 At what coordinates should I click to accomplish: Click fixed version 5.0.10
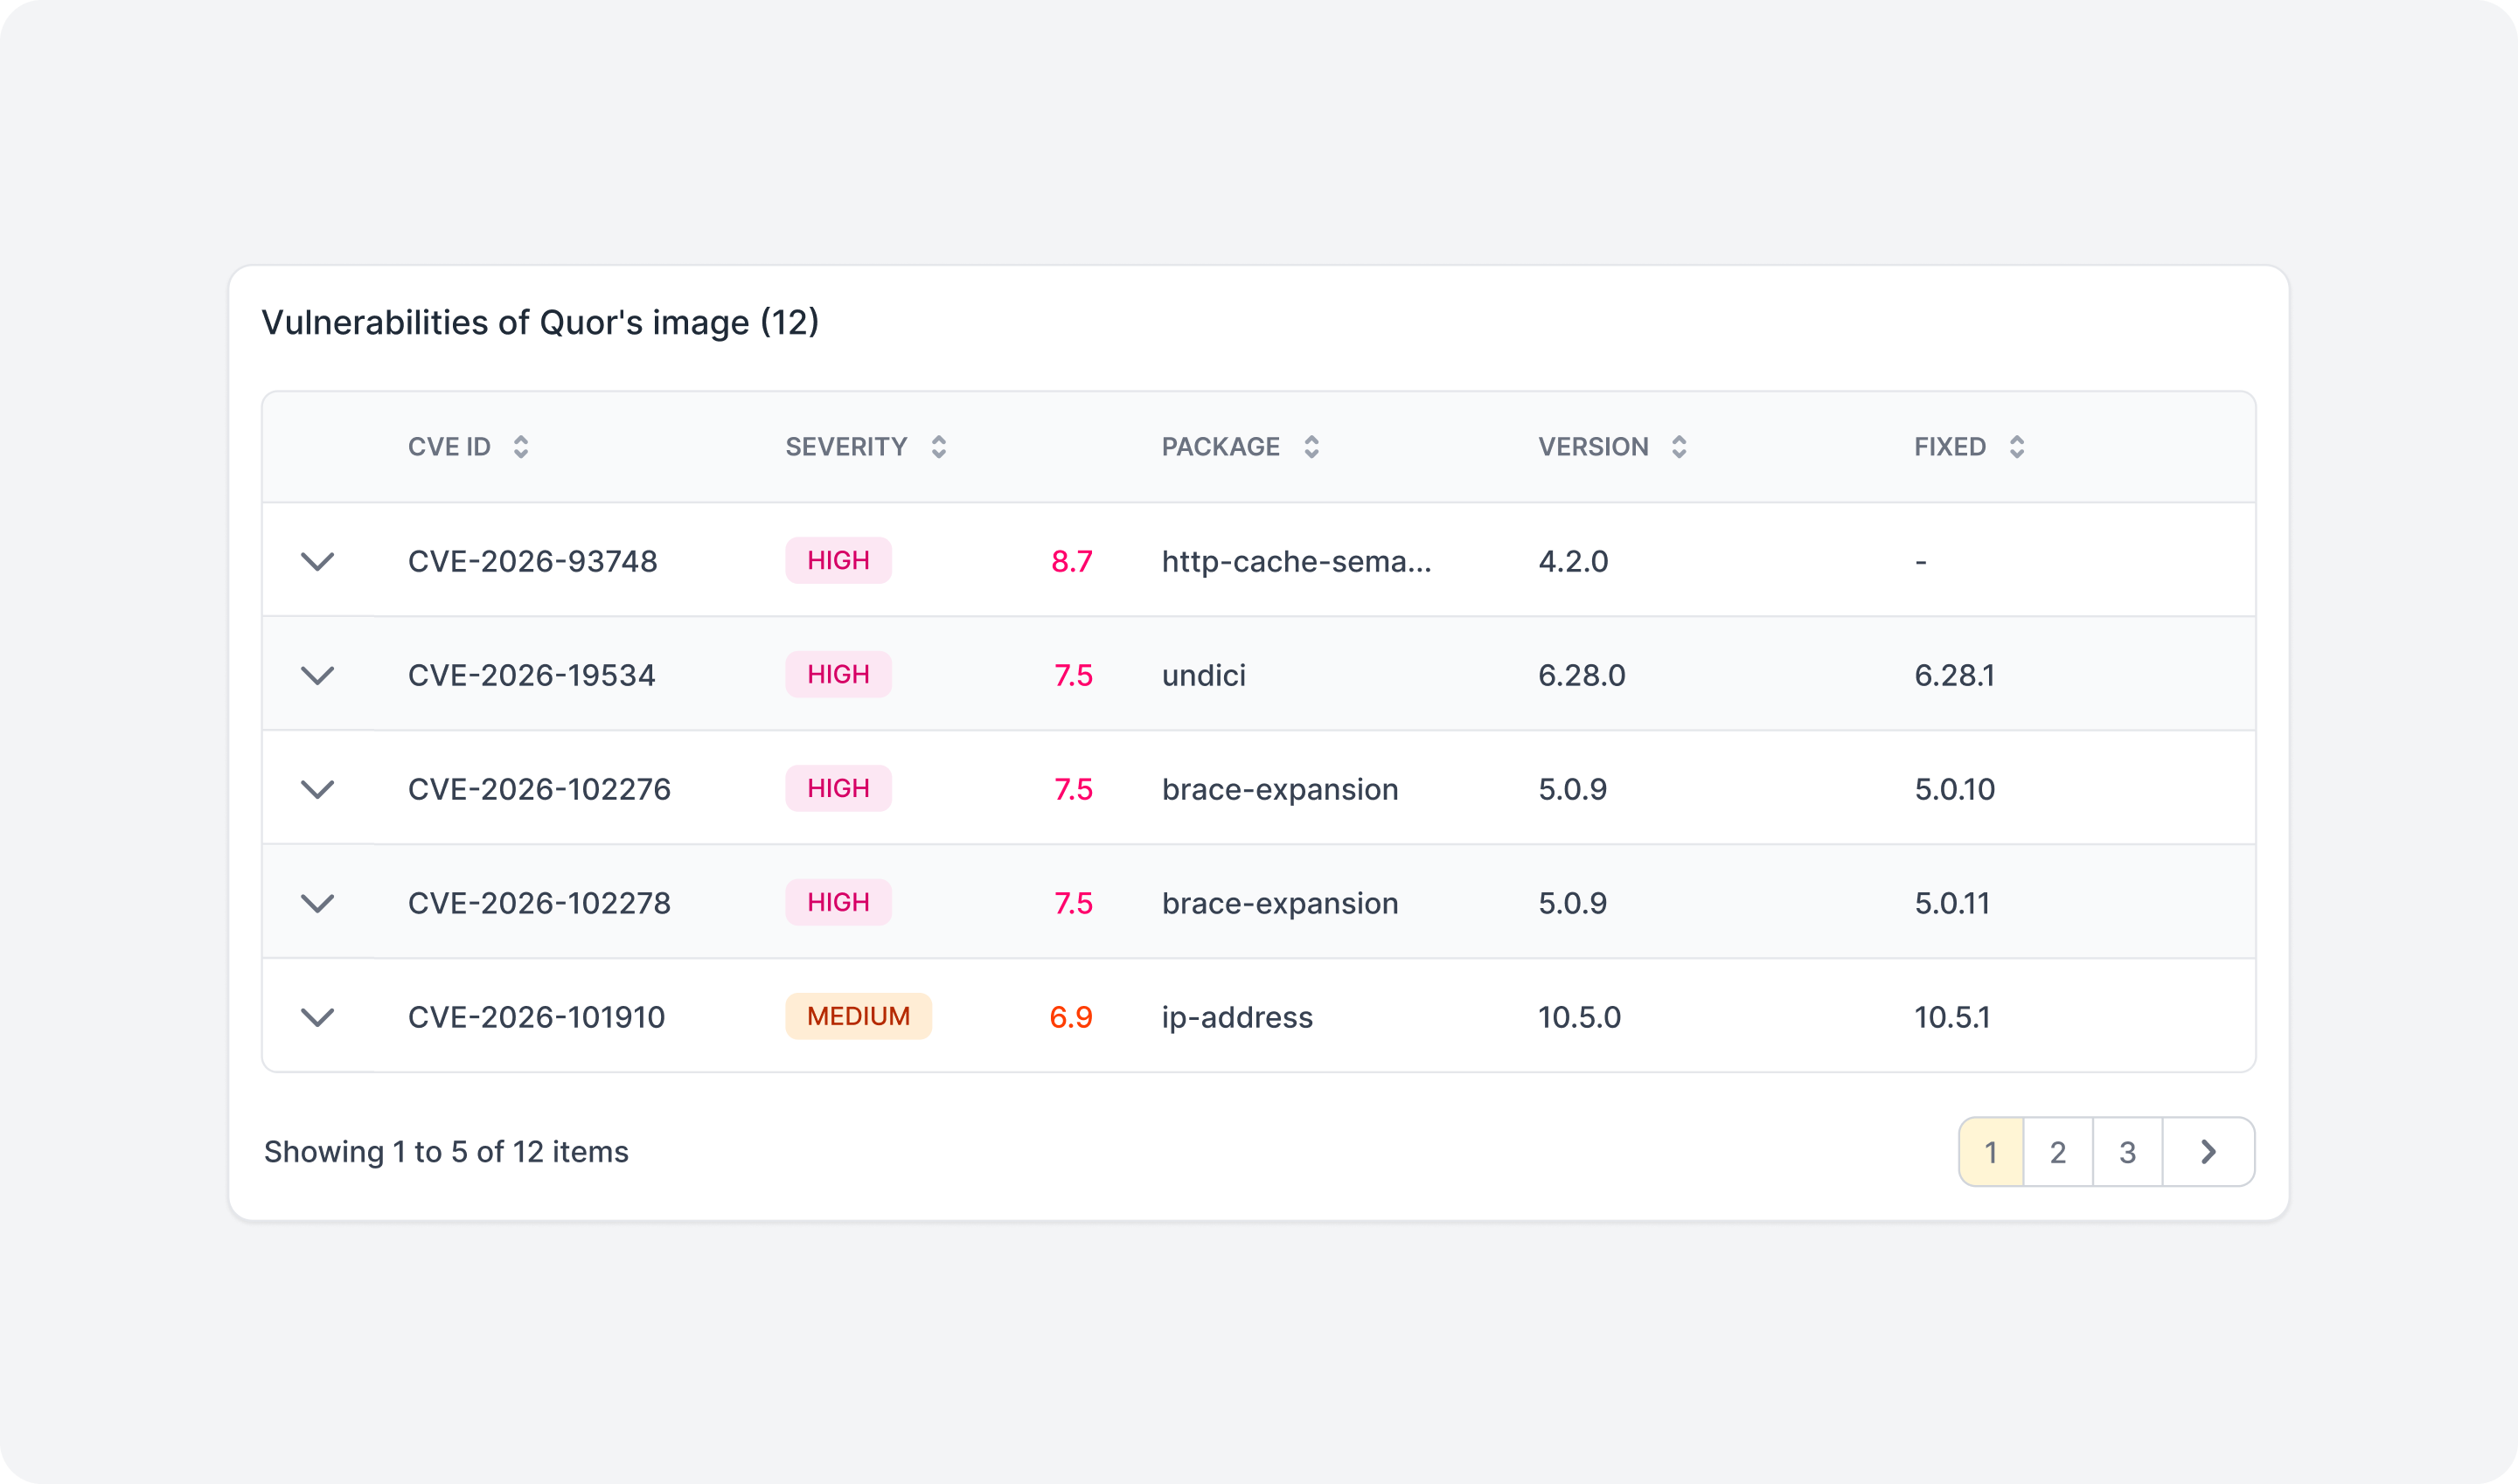[1955, 790]
